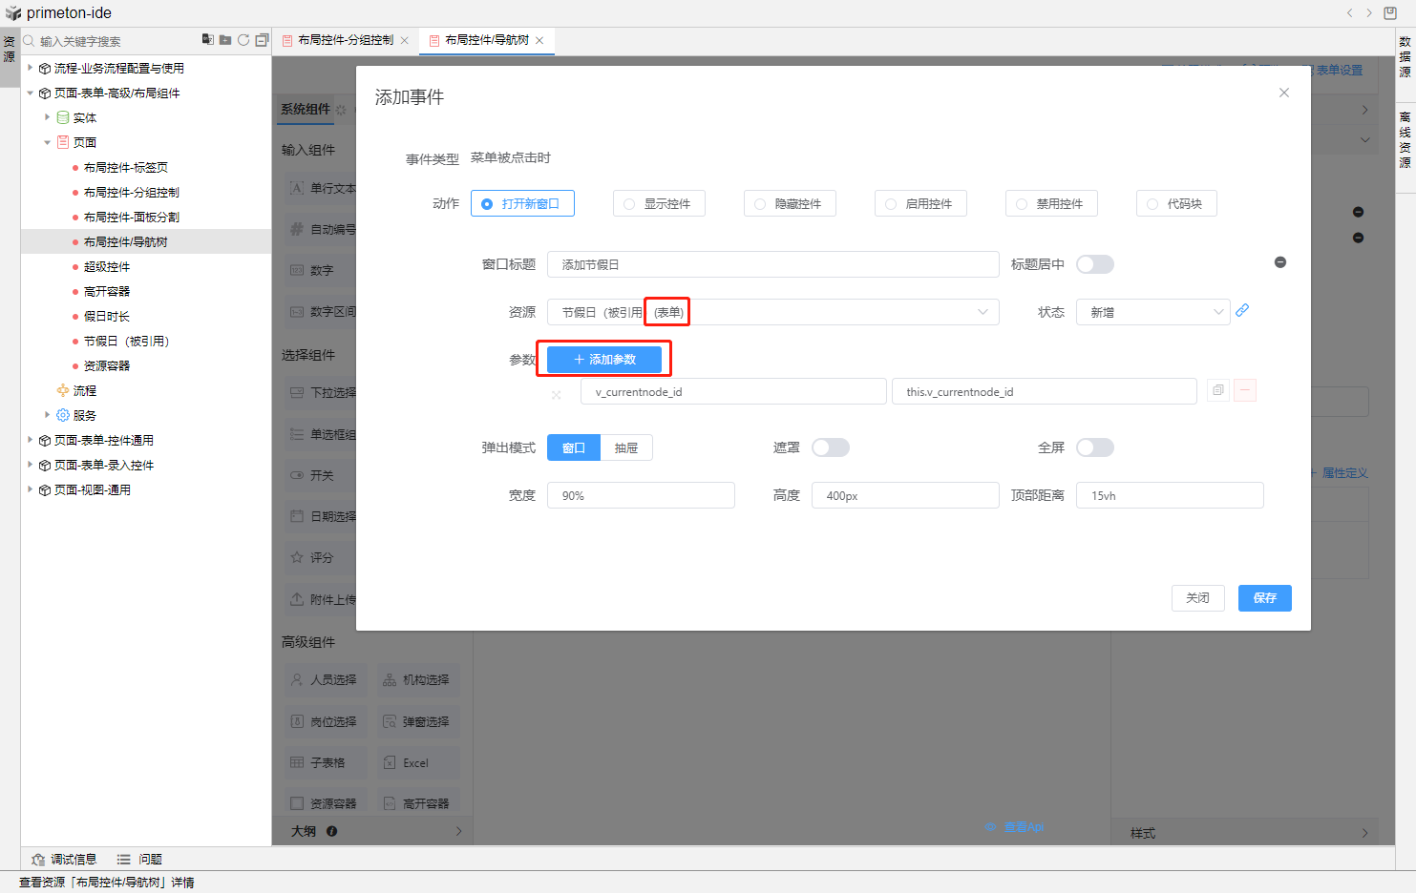Viewport: 1416px width, 894px height.
Task: Remove the v_currentnode_id parameter with minus button
Action: (1245, 390)
